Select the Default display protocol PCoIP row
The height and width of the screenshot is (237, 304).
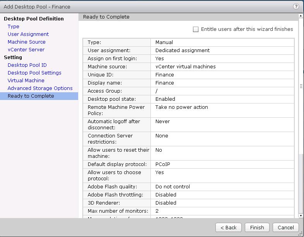coord(188,164)
